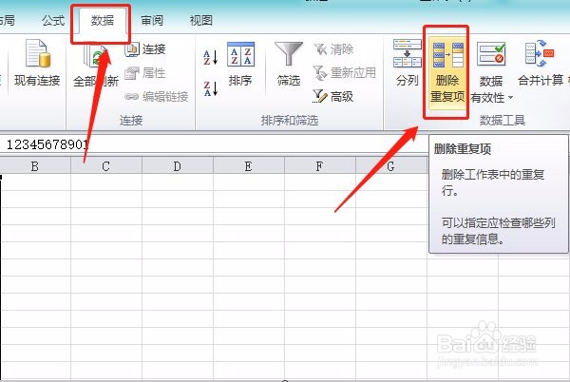
Task: Click the 编辑链接 button
Action: (x=157, y=97)
